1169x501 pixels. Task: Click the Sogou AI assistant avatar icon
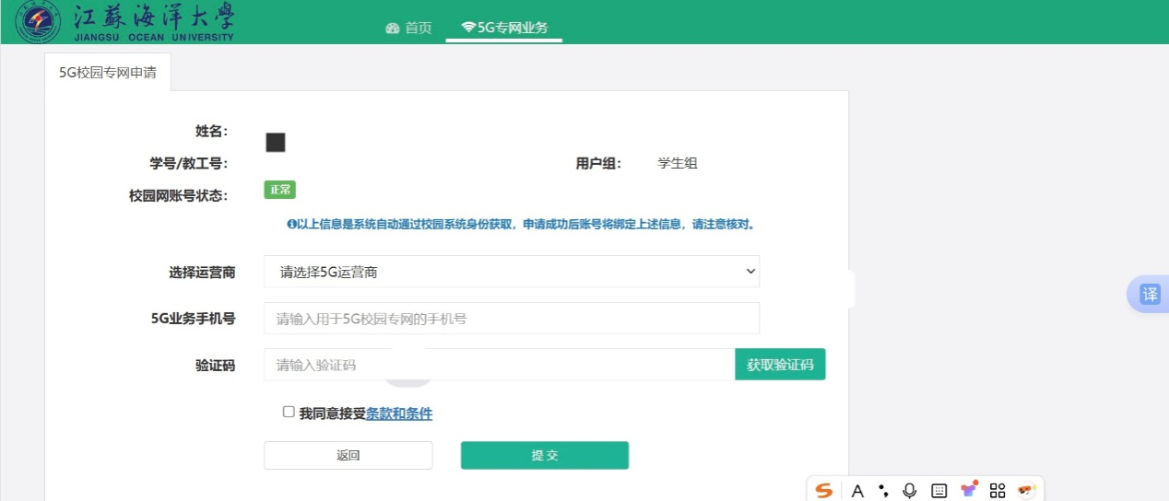click(x=1027, y=490)
